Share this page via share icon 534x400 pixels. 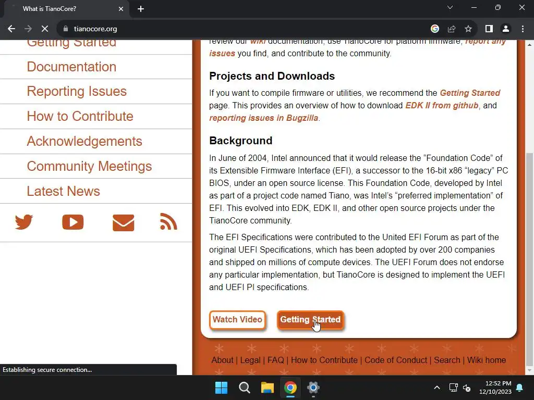[452, 29]
